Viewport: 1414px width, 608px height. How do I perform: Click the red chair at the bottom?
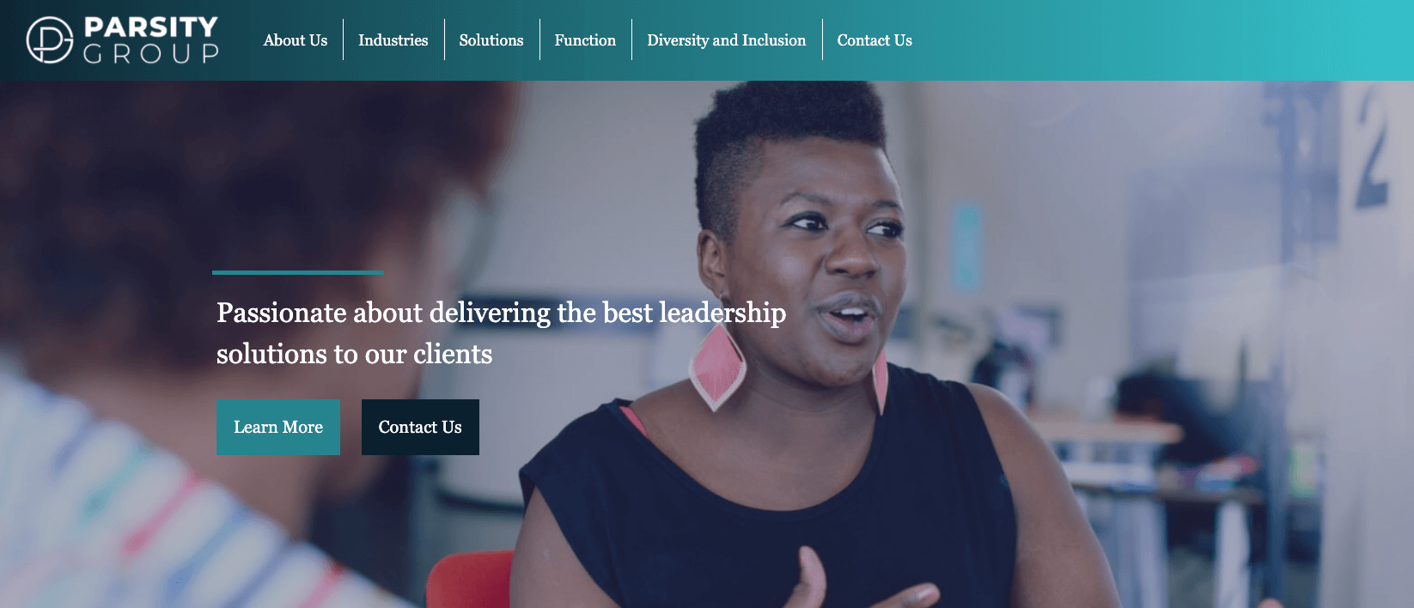(470, 581)
